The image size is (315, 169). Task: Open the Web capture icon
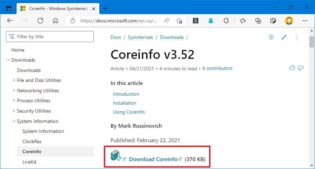click(x=273, y=21)
